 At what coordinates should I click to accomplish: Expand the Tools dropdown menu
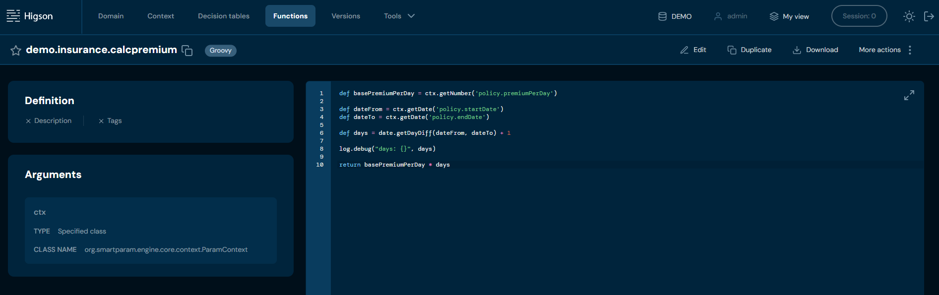point(399,16)
